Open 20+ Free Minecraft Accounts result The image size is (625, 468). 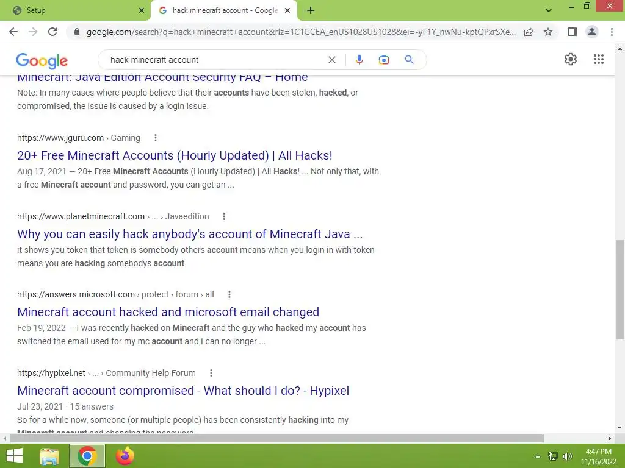pos(175,155)
